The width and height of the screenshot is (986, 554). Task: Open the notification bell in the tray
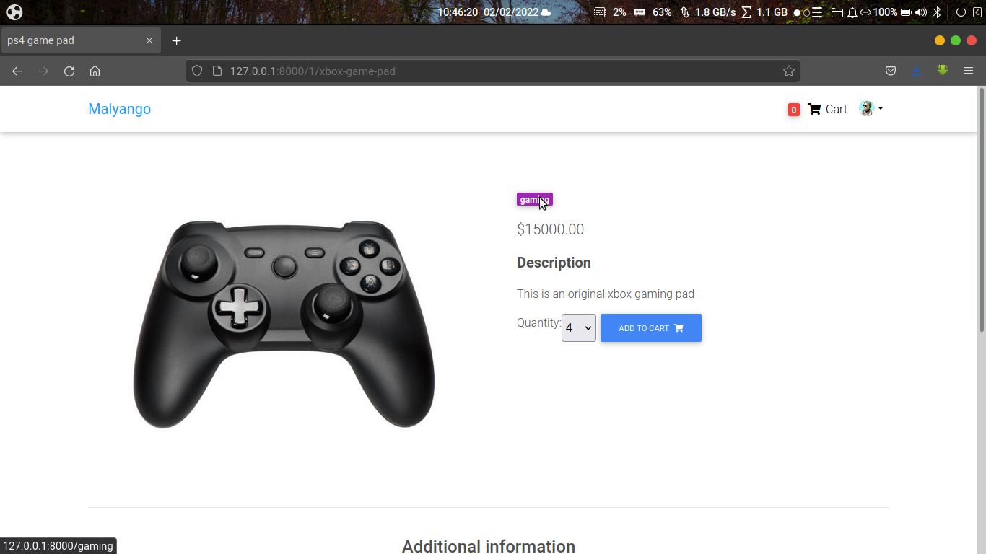coord(853,12)
